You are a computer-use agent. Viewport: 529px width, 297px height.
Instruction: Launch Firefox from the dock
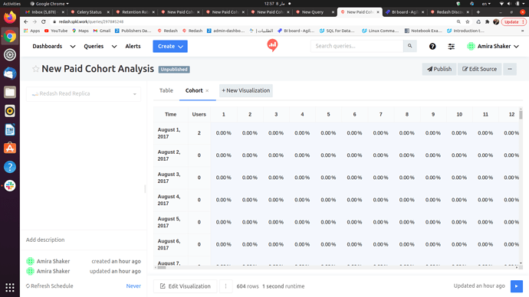click(10, 17)
